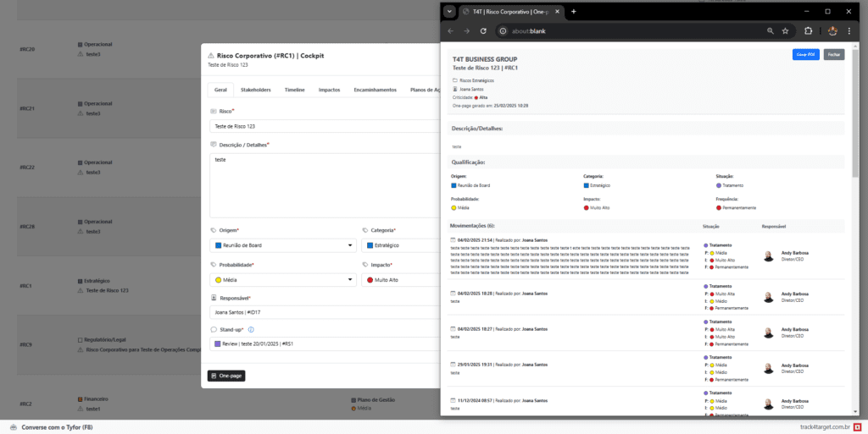This screenshot has height=434, width=868.
Task: Open the browser extensions puzzle icon
Action: tap(808, 31)
